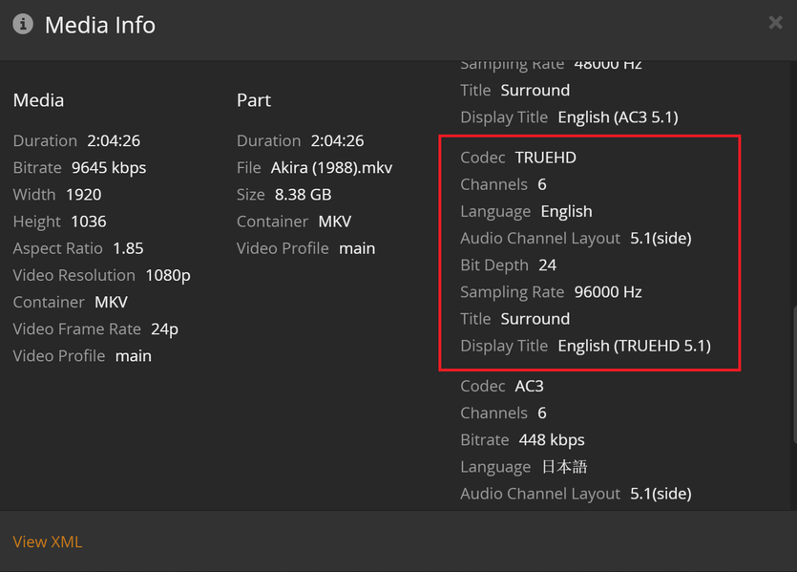This screenshot has width=797, height=572.
Task: Click the Part section heading
Action: pos(254,100)
